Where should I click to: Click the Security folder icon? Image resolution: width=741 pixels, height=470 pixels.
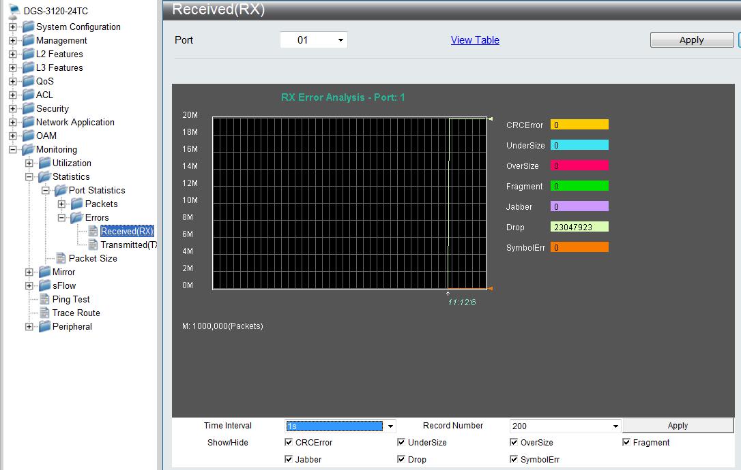coord(28,108)
